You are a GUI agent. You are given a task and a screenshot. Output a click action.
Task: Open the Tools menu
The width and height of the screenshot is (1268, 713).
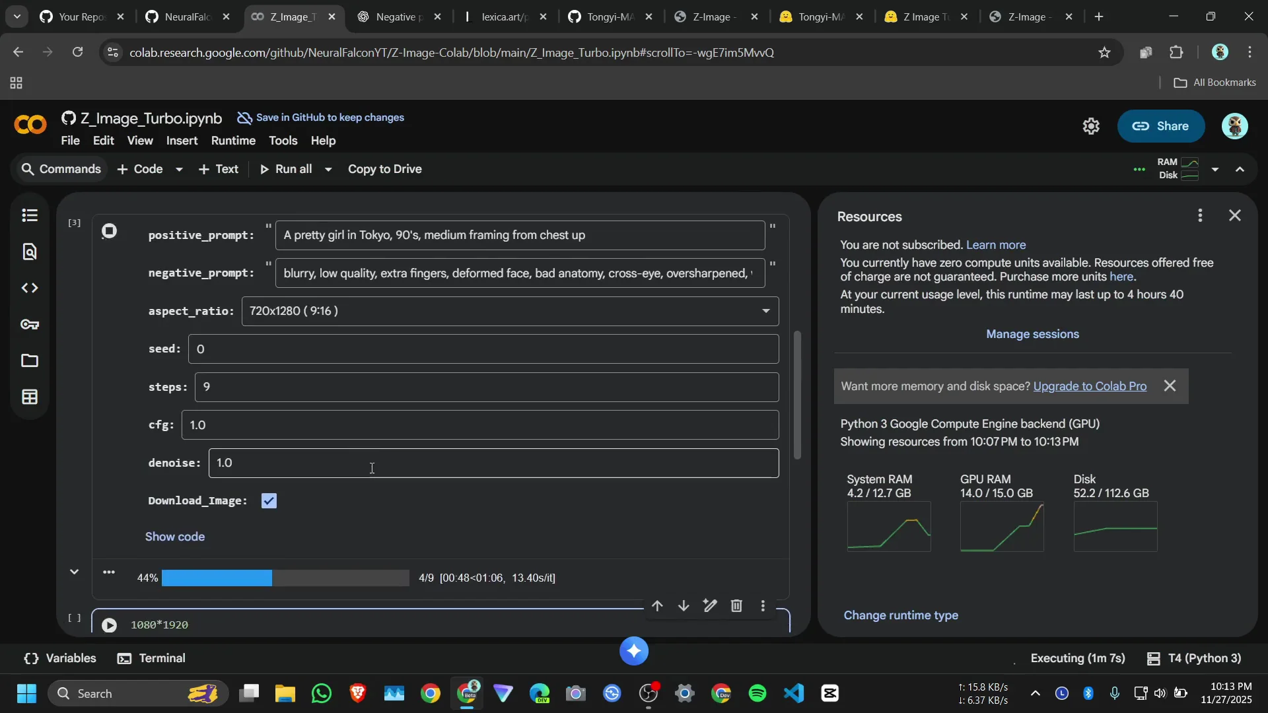pos(283,141)
